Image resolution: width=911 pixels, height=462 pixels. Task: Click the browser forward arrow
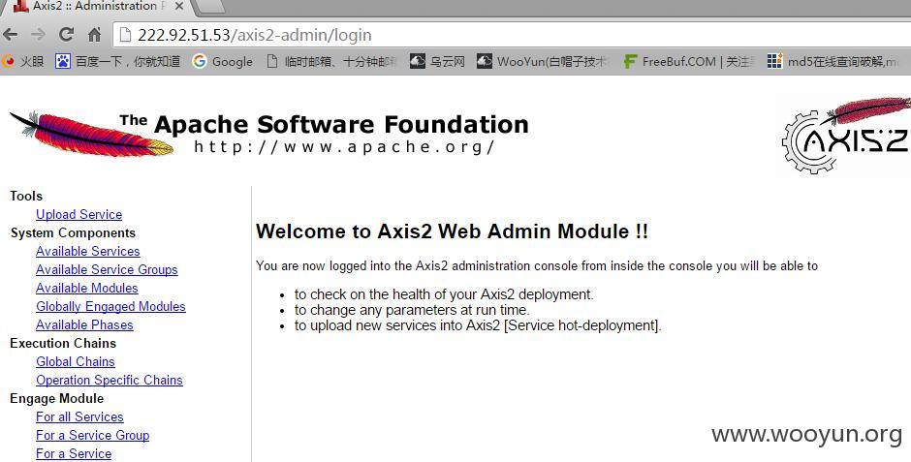click(39, 35)
